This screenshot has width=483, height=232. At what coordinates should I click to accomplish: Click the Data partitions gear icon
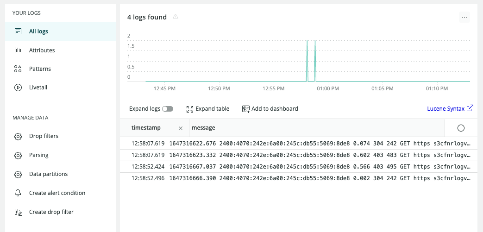(18, 175)
